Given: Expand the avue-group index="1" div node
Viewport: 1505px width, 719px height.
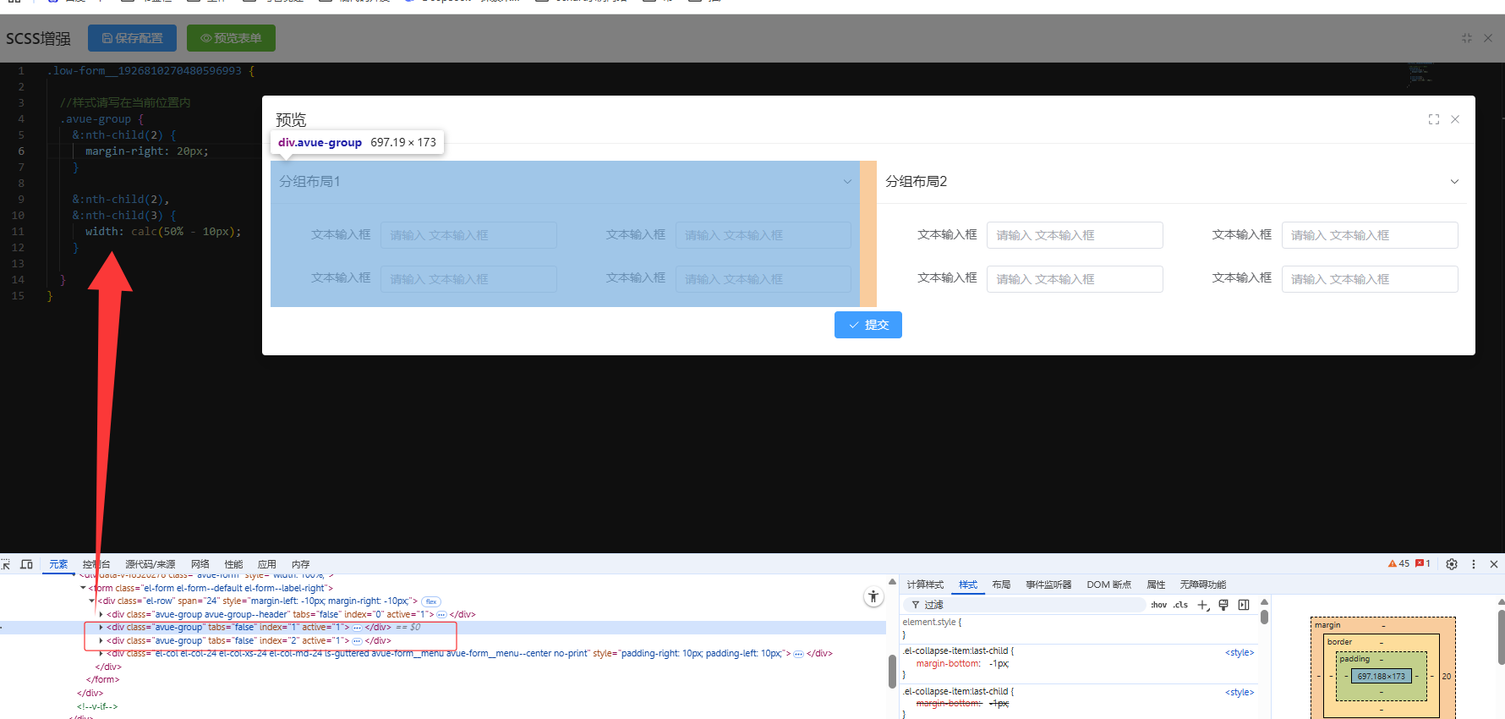Looking at the screenshot, I should tap(101, 627).
